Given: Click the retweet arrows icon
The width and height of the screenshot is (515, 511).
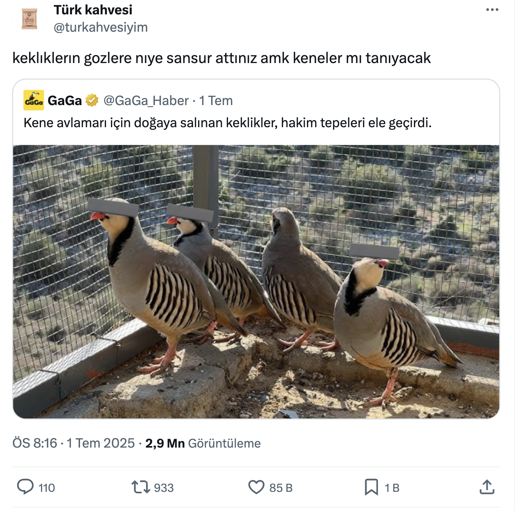Looking at the screenshot, I should 141,487.
